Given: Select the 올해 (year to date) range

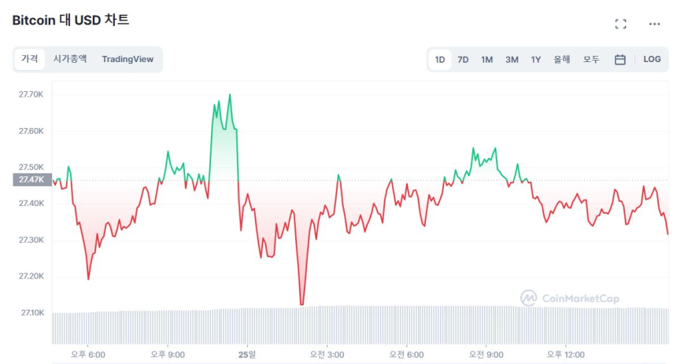Looking at the screenshot, I should pos(561,59).
